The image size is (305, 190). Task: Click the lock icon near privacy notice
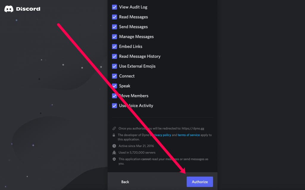114,135
